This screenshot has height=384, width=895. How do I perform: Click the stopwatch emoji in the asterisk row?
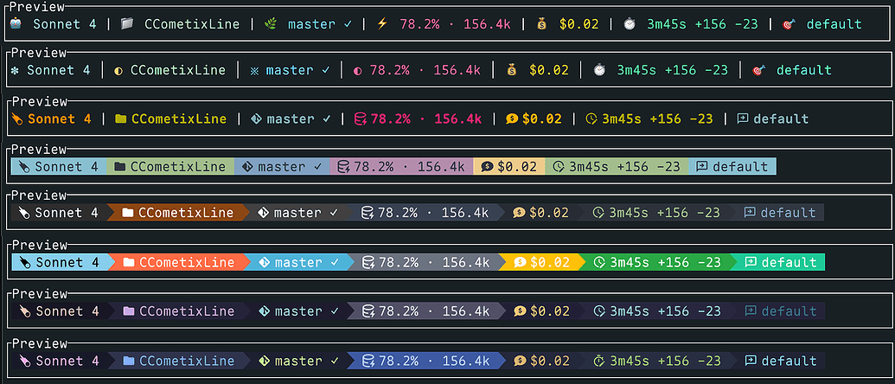click(598, 70)
